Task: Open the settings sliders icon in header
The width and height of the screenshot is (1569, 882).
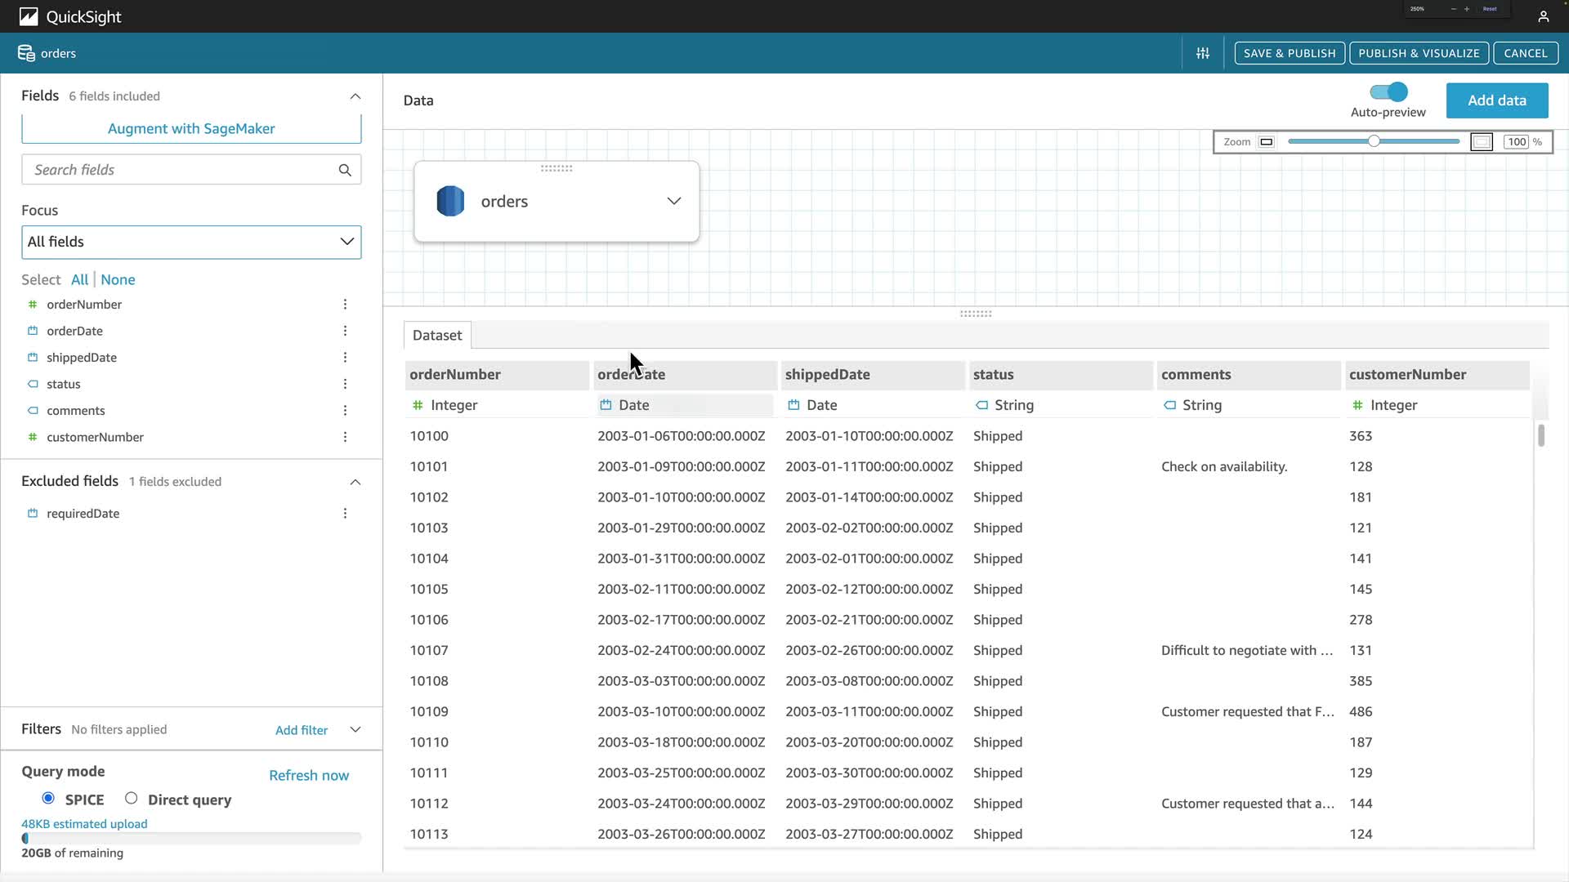Action: click(1203, 53)
